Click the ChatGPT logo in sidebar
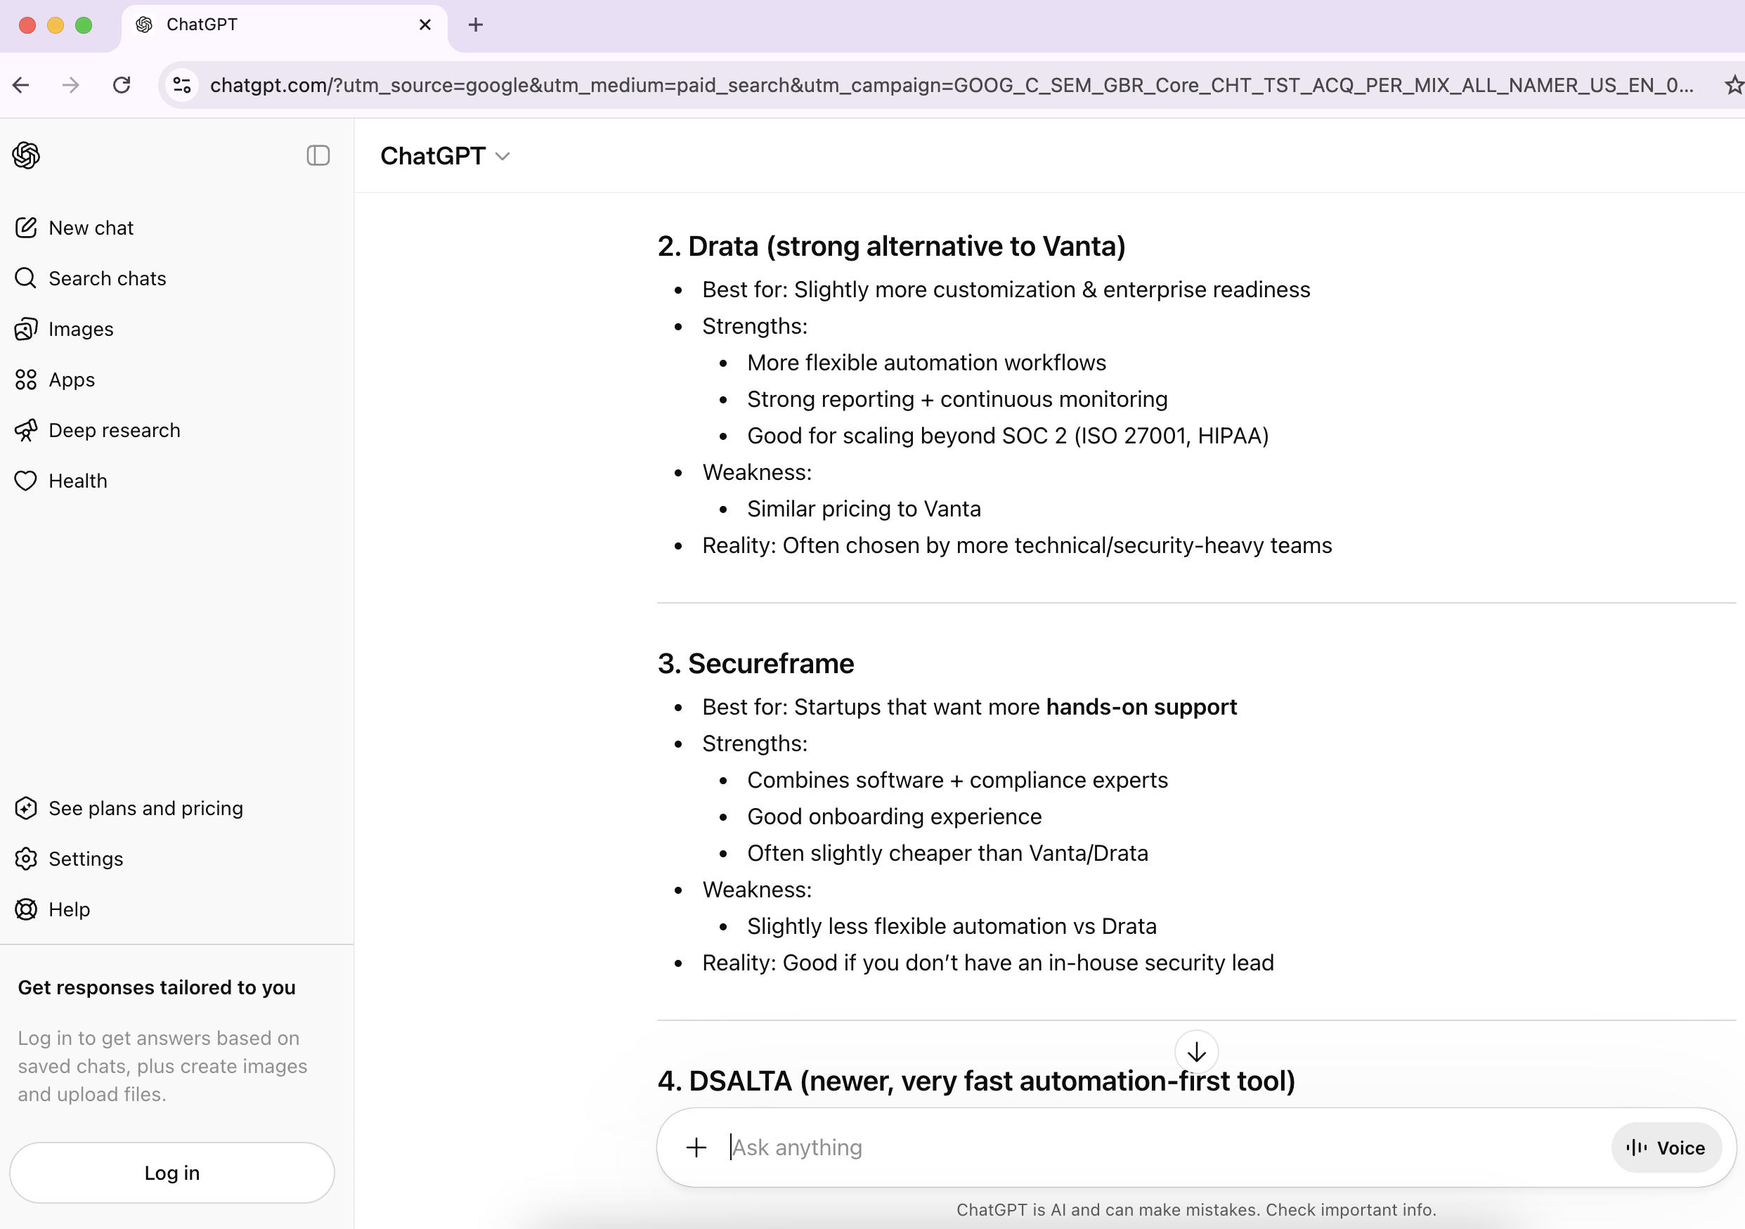 click(26, 156)
